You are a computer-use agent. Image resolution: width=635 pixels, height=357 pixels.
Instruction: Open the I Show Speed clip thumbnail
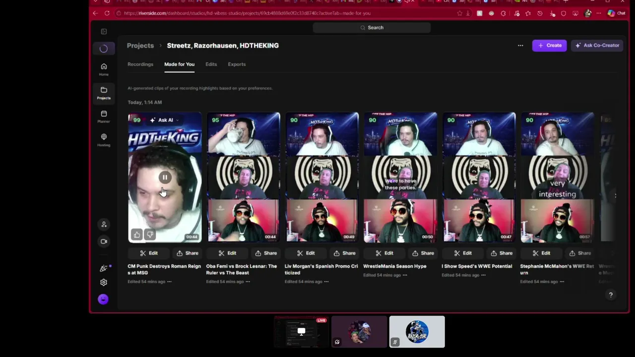tap(479, 178)
